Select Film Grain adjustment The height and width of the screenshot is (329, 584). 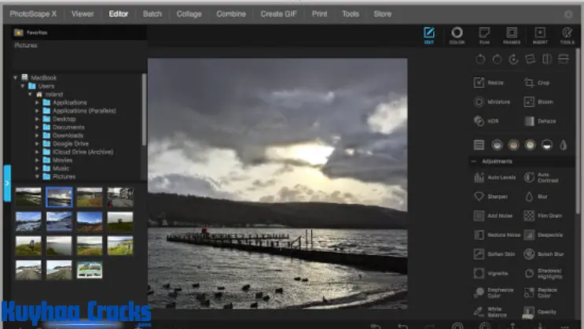pos(542,216)
